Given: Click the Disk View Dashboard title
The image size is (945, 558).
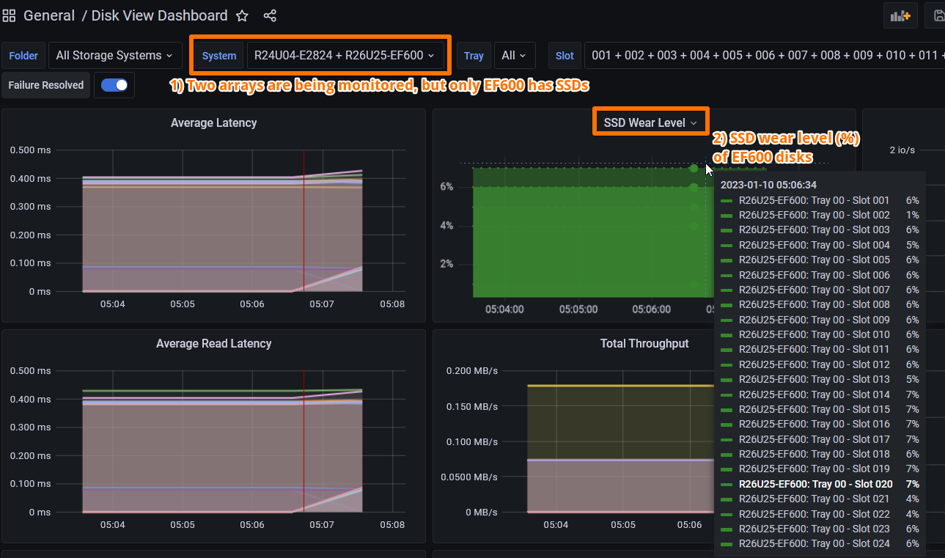Looking at the screenshot, I should coord(159,15).
